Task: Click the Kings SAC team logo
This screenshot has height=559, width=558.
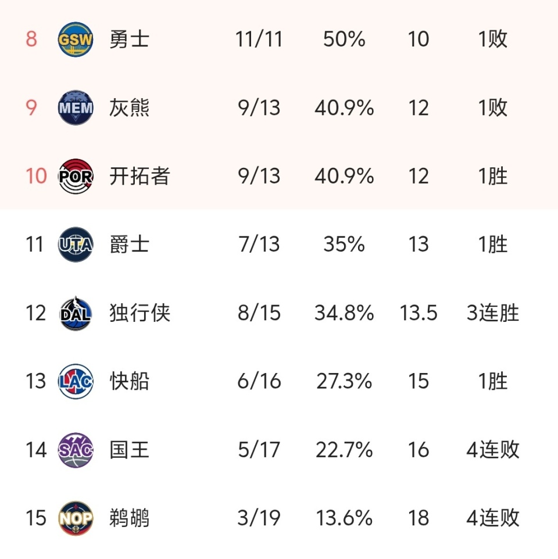Action: [76, 450]
